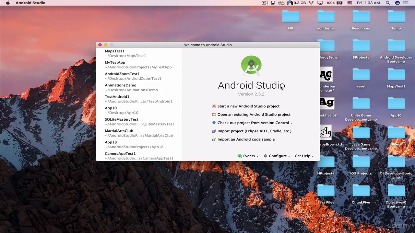Click the Fri 11:03 AM clock
The height and width of the screenshot is (233, 415).
coord(368,3)
